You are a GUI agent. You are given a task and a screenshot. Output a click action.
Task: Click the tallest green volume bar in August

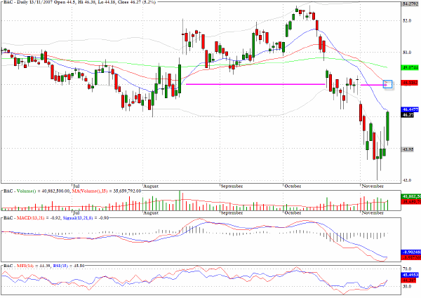point(180,201)
